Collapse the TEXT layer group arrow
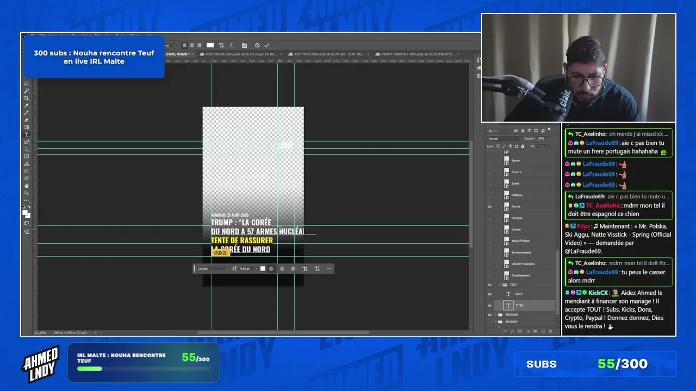This screenshot has width=696, height=391. pyautogui.click(x=500, y=285)
